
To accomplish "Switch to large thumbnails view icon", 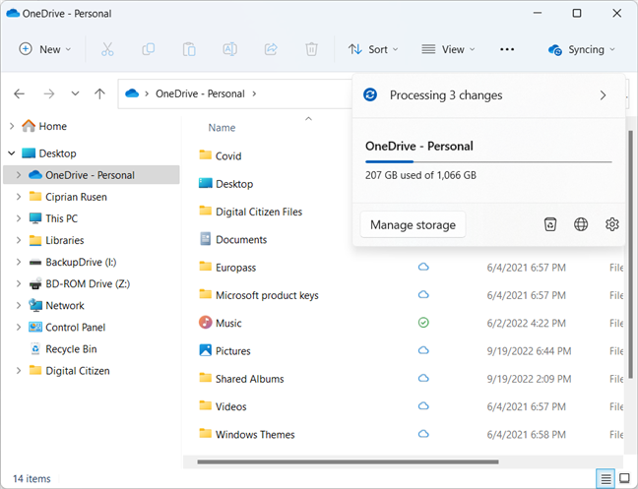I will point(624,478).
